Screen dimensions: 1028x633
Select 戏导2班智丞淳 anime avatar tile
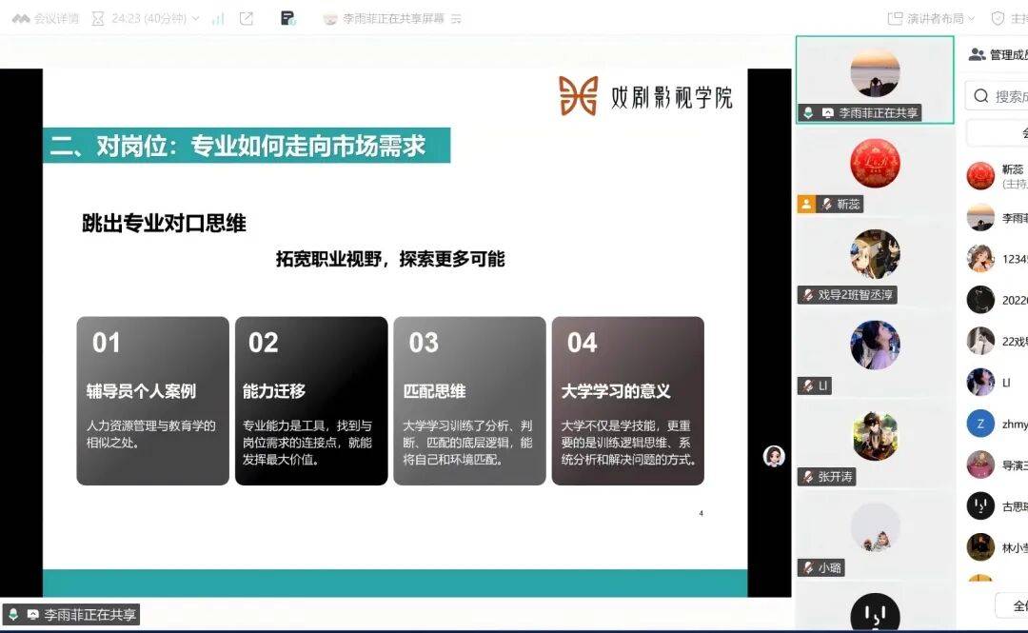[875, 254]
